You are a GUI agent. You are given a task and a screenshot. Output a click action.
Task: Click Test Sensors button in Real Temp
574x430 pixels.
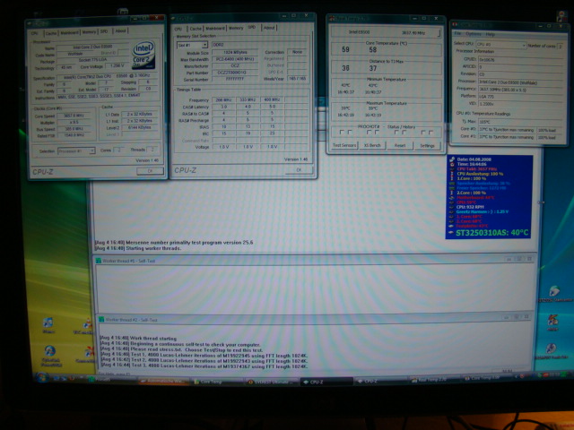[344, 145]
